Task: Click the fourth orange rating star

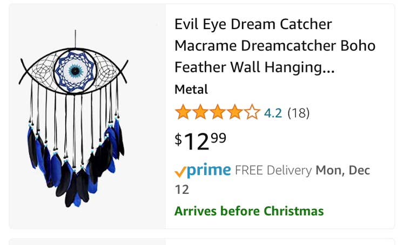Action: (x=235, y=112)
